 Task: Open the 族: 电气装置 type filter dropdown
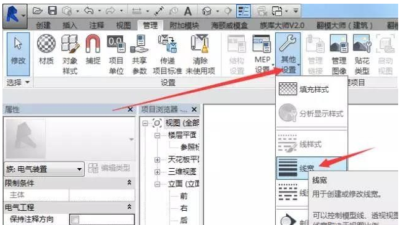tap(44, 169)
